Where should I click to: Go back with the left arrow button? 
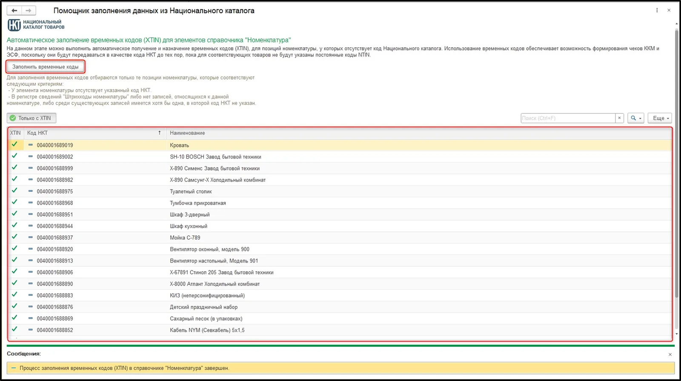pyautogui.click(x=14, y=11)
